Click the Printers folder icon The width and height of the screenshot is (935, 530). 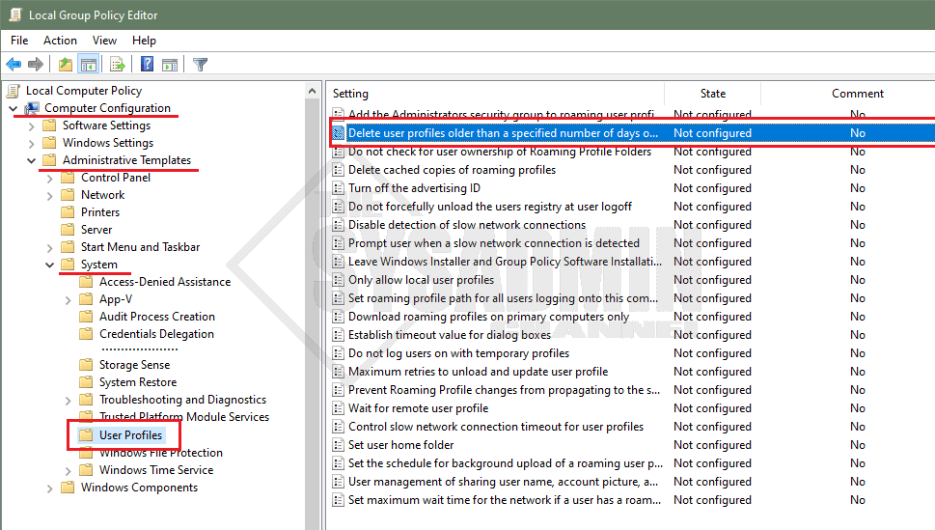click(x=69, y=211)
